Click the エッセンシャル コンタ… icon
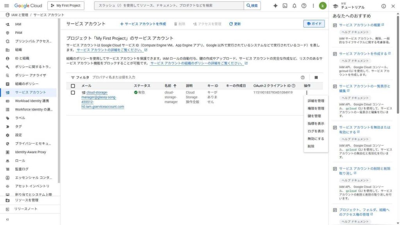This screenshot has width=400, height=225. pyautogui.click(x=7, y=178)
